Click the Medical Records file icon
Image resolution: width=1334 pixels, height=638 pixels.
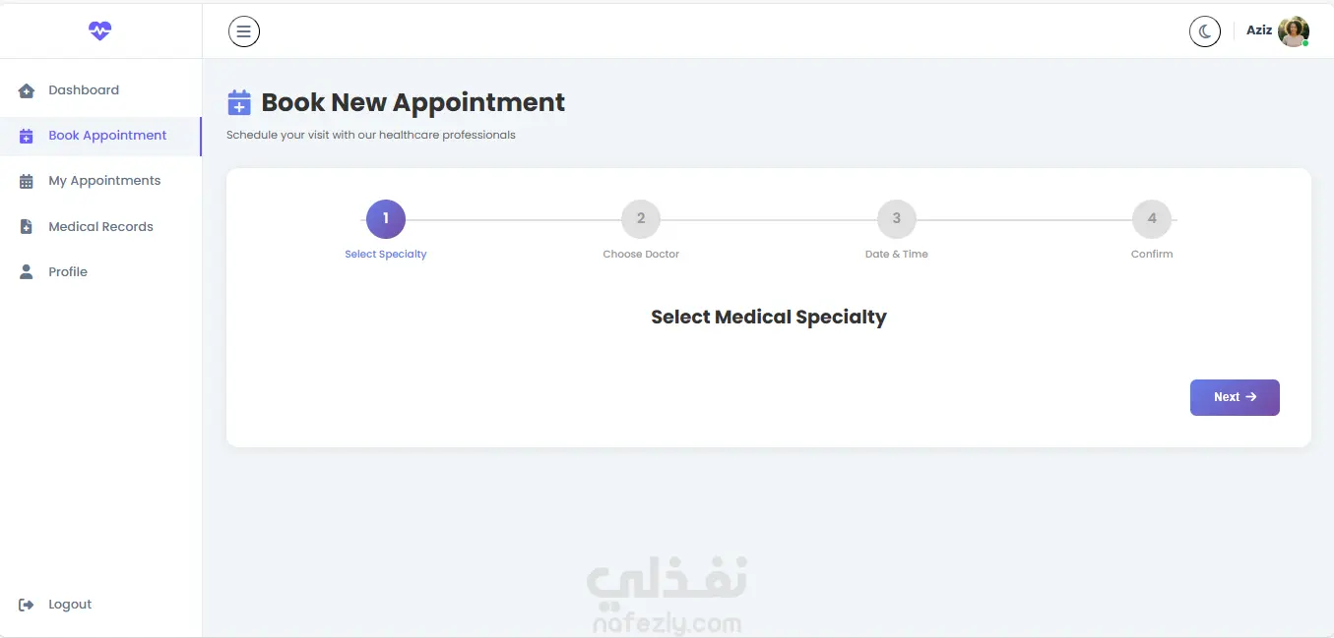[x=27, y=227]
